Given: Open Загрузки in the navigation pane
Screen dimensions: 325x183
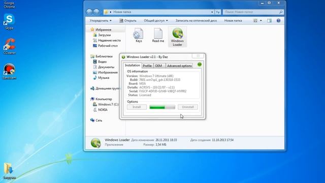Looking at the screenshot, I should 104,35.
